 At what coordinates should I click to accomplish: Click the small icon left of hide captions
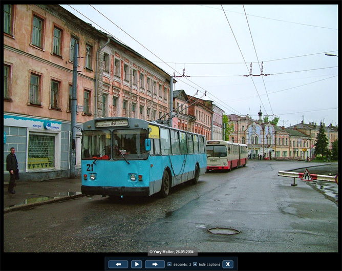click(x=195, y=264)
